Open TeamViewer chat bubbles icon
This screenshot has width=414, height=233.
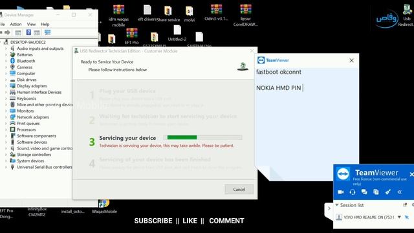364,192
